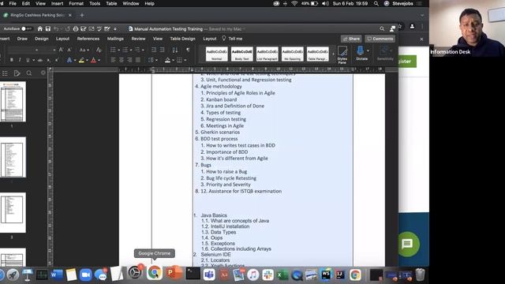The width and height of the screenshot is (505, 284).
Task: Click the Share button
Action: click(351, 39)
